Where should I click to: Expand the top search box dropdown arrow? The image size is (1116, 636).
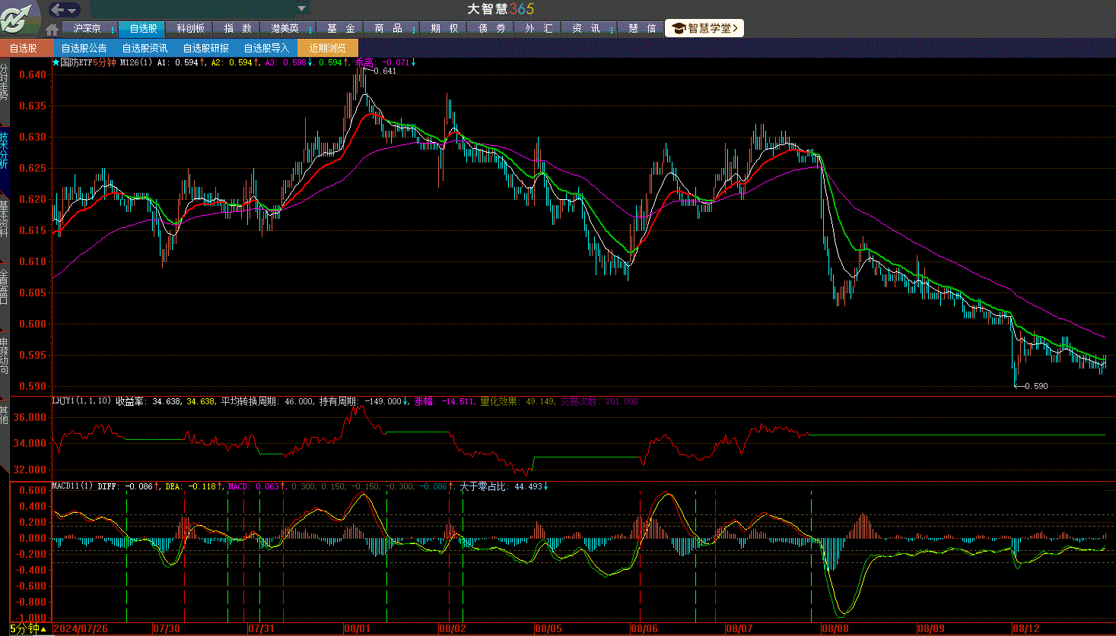(x=302, y=9)
